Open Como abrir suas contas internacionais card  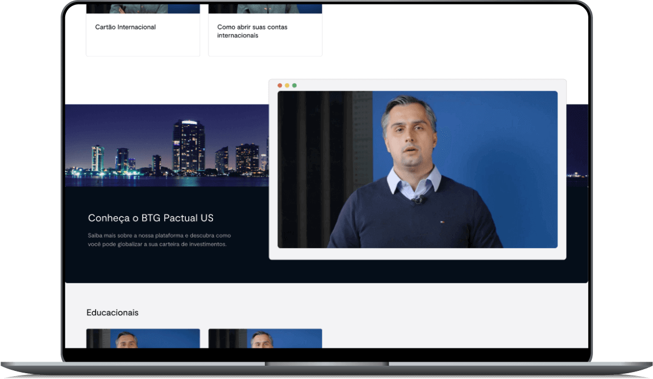265,30
